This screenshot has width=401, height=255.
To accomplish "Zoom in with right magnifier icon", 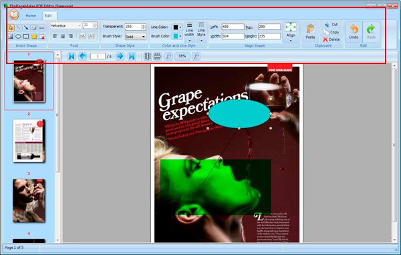I will point(196,56).
